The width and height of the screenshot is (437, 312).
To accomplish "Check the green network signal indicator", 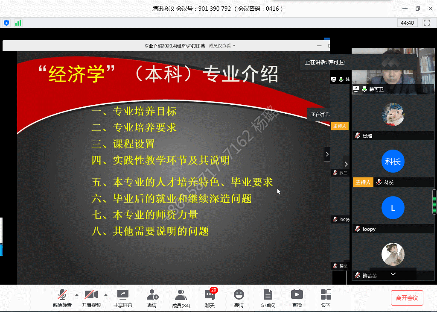I will 18,23.
